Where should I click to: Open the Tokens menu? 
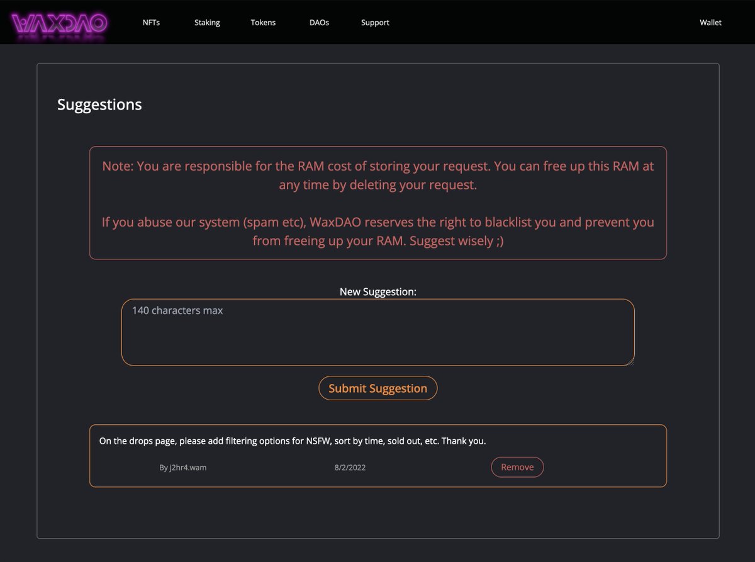[263, 23]
